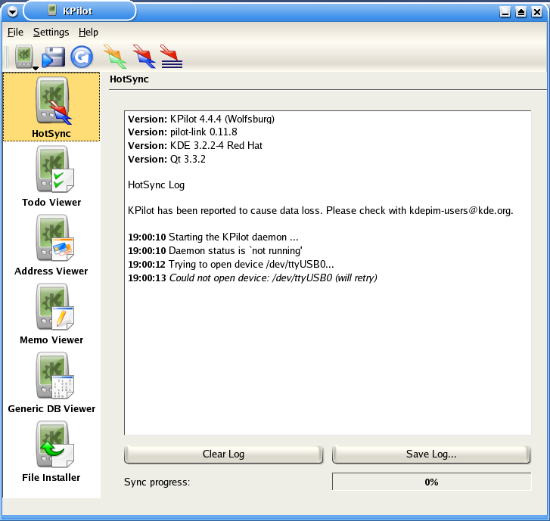Maximize the KPilot window
This screenshot has width=550, height=521.
521,12
